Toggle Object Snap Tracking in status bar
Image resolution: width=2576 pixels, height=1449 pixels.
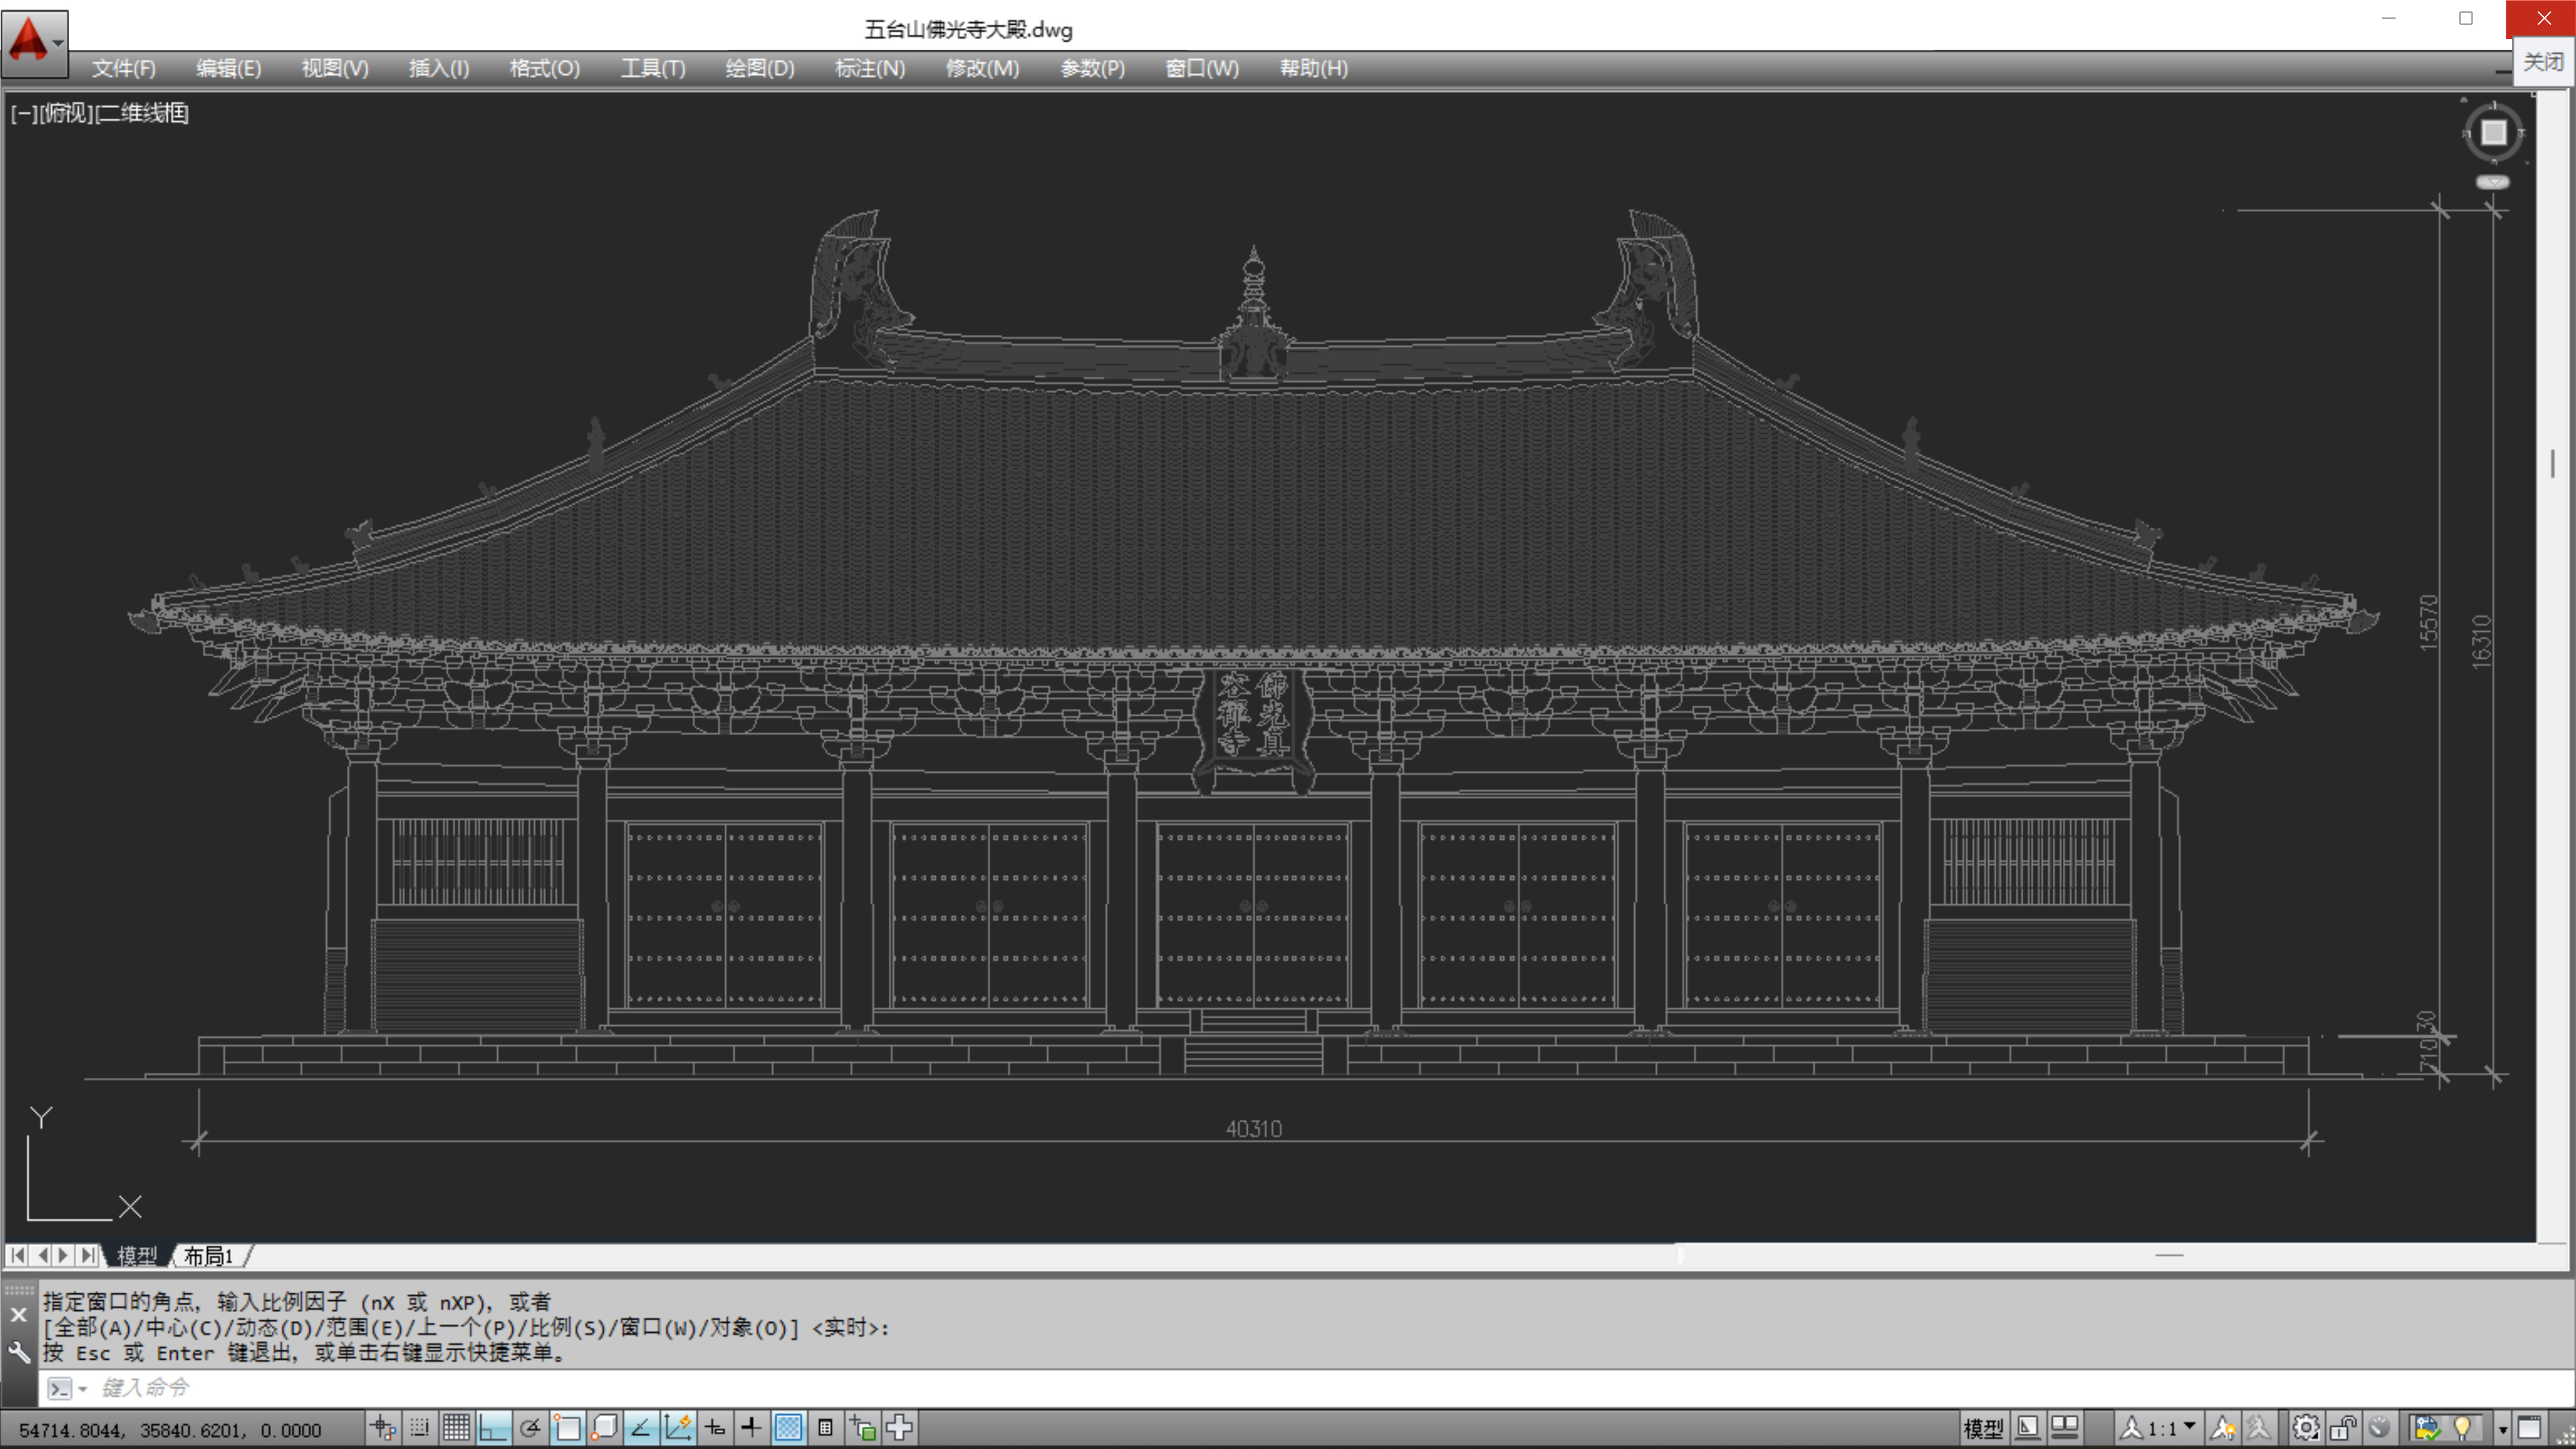(641, 1427)
